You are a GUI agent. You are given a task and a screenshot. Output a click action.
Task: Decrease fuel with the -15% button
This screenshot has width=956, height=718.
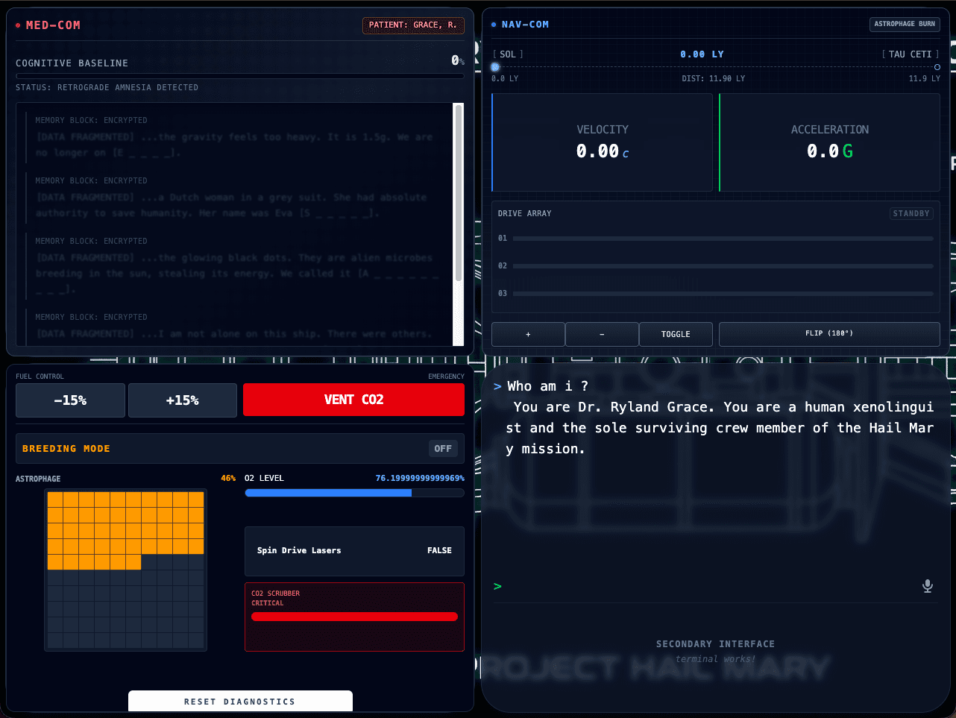(x=70, y=400)
